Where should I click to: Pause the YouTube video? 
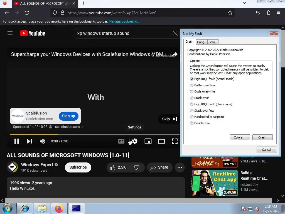[x=16, y=141]
